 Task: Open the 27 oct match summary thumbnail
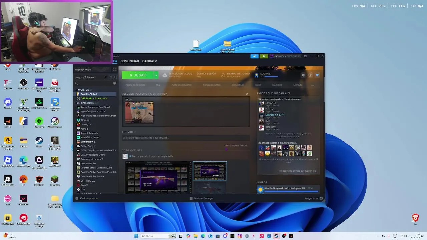139,112
